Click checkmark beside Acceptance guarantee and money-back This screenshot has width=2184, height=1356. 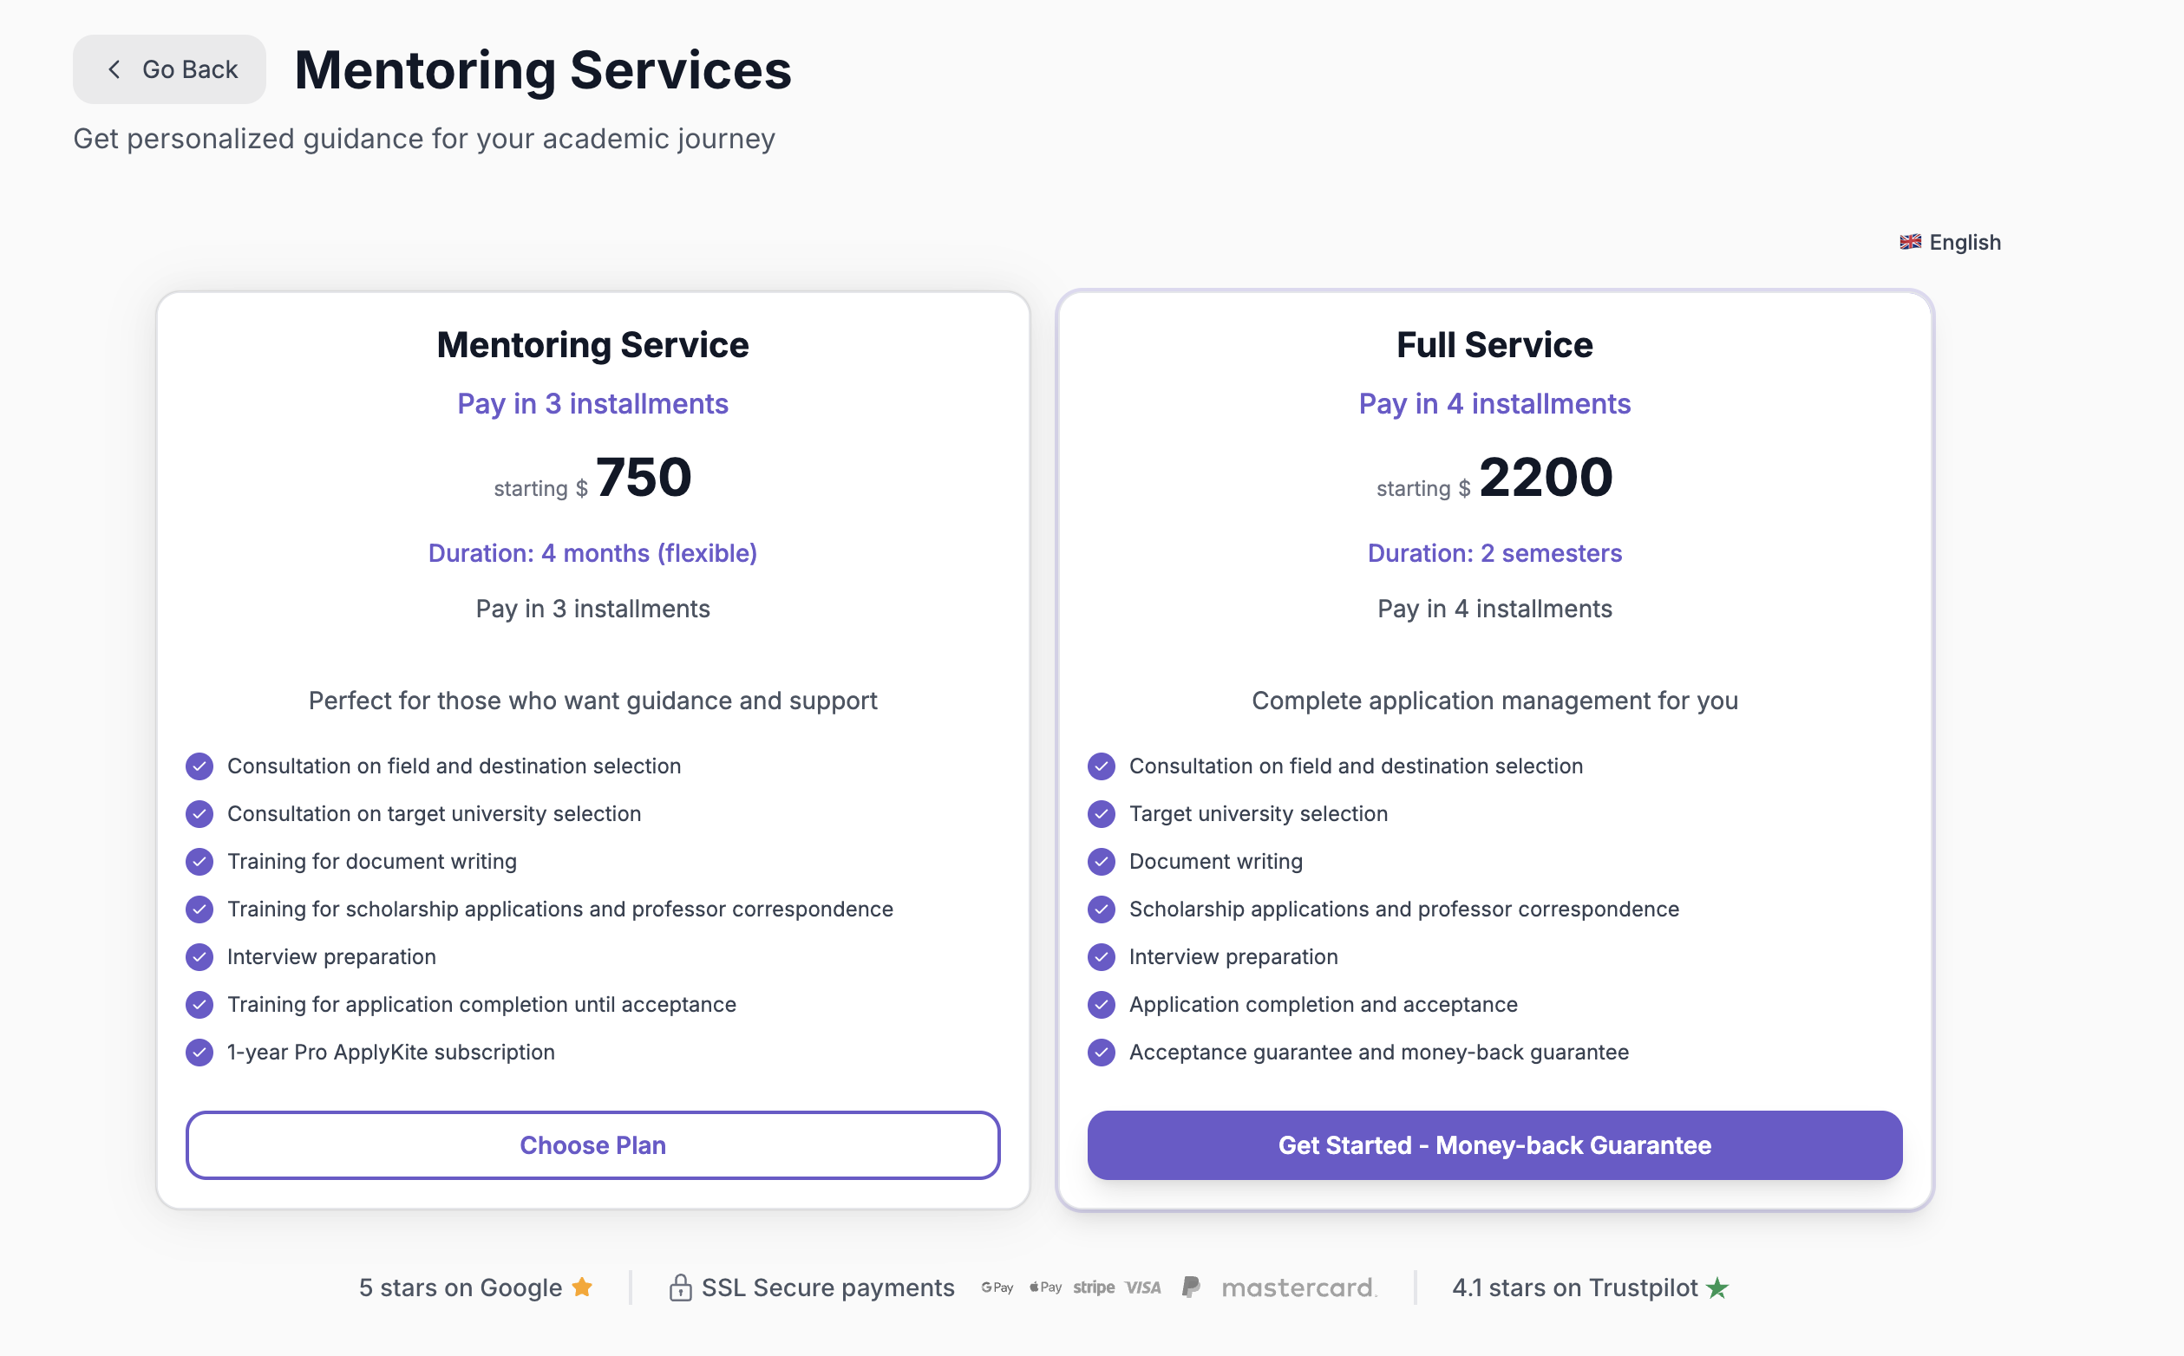(x=1102, y=1052)
